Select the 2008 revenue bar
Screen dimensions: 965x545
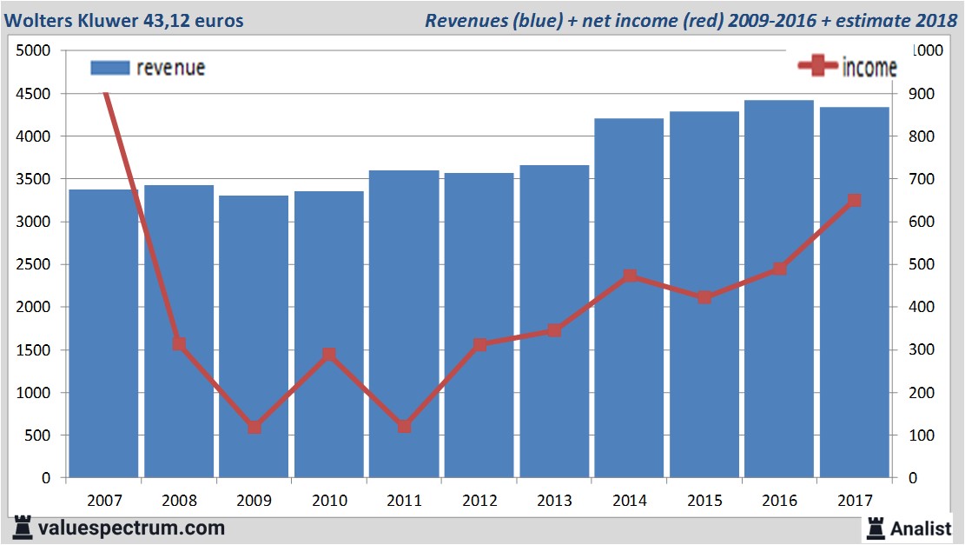coord(179,331)
